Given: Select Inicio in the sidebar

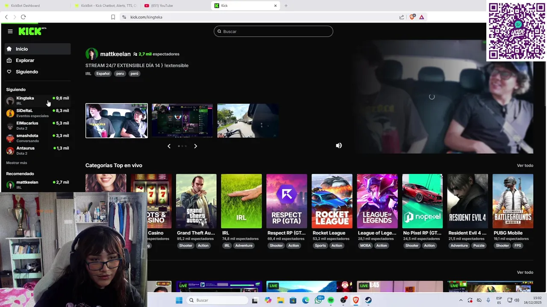Looking at the screenshot, I should [x=38, y=49].
